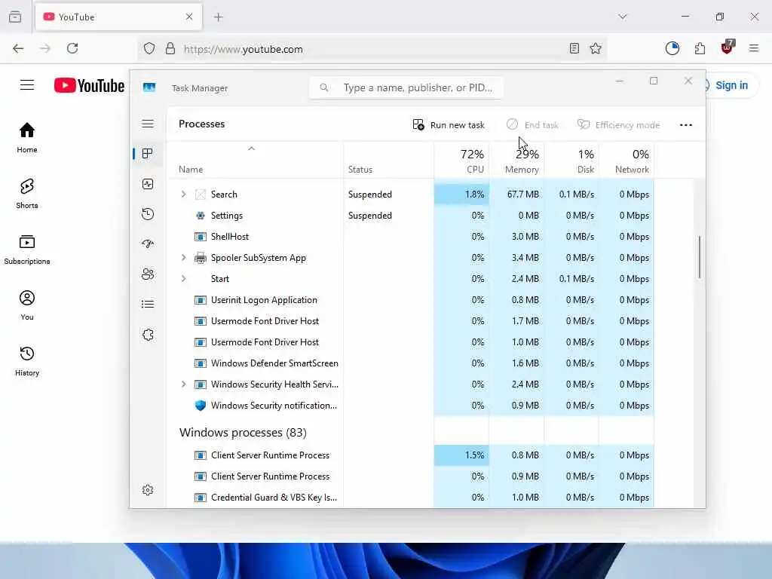772x579 pixels.
Task: Click Sign in on YouTube
Action: coord(731,85)
